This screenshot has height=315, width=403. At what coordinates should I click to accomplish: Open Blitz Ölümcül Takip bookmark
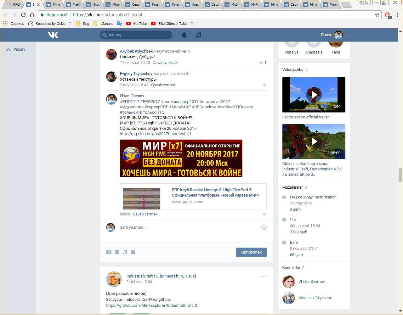[173, 24]
